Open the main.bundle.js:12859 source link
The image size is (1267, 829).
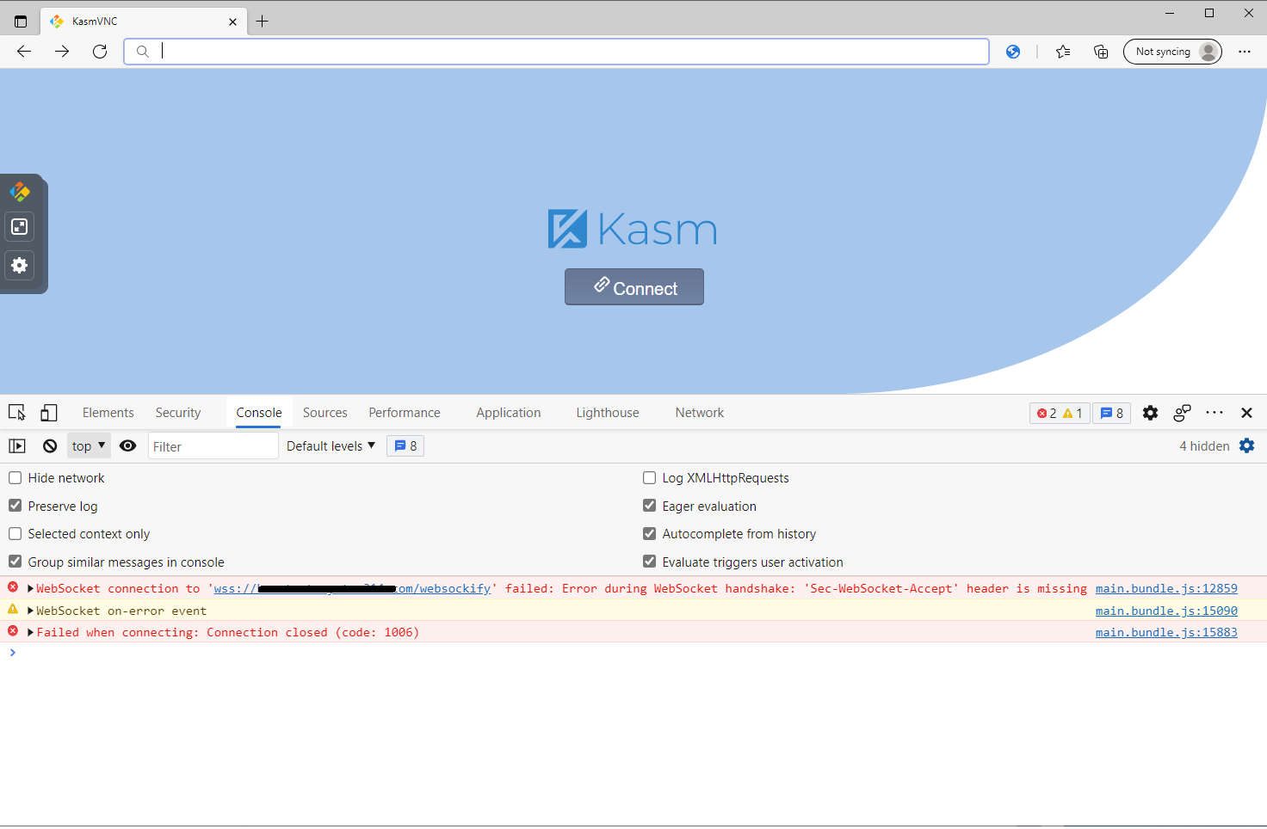pos(1166,588)
